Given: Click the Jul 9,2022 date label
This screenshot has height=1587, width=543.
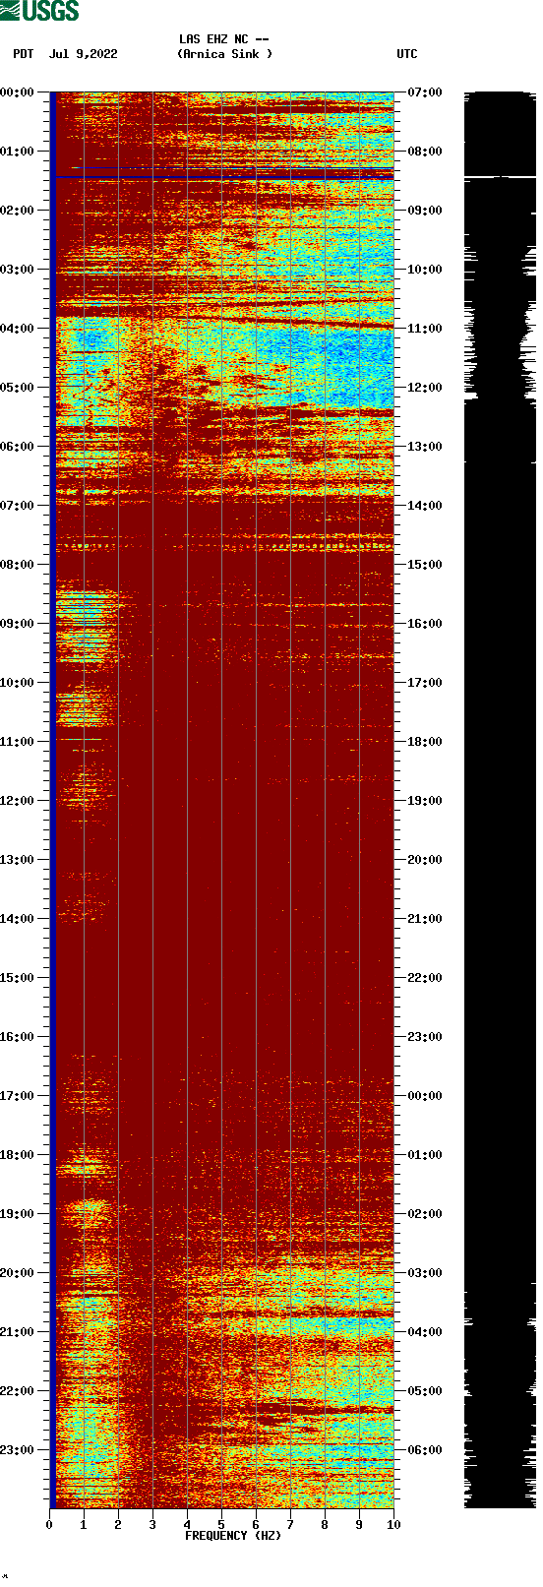Looking at the screenshot, I should (84, 54).
